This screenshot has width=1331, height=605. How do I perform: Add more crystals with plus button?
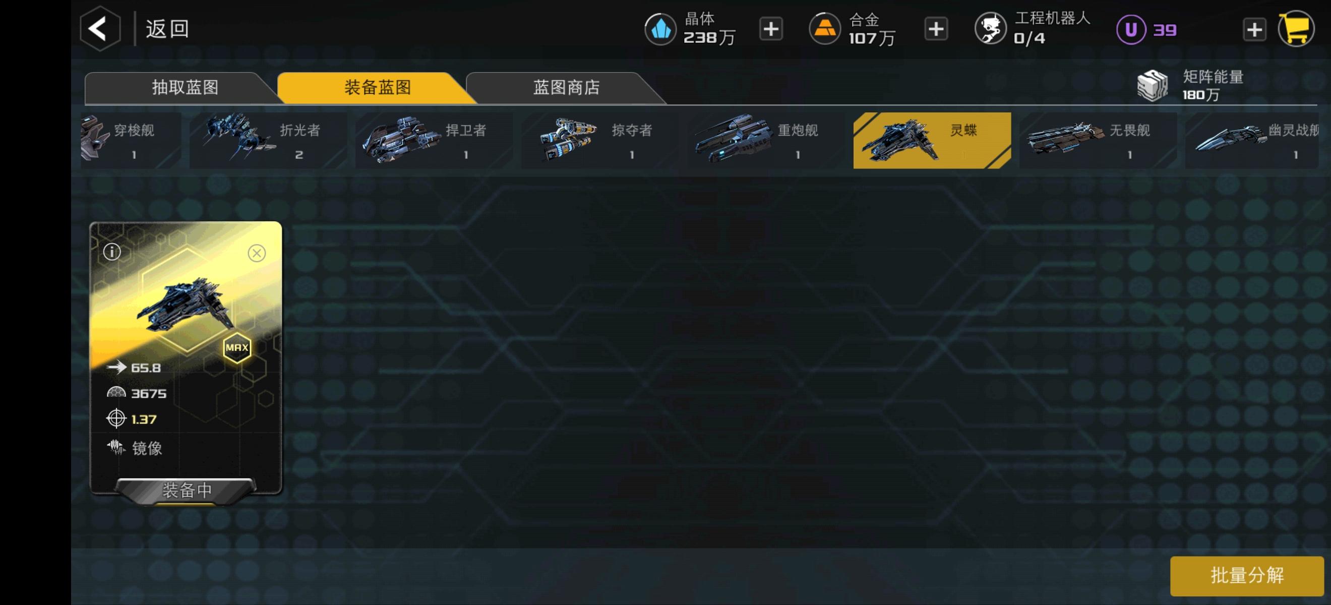[x=770, y=29]
